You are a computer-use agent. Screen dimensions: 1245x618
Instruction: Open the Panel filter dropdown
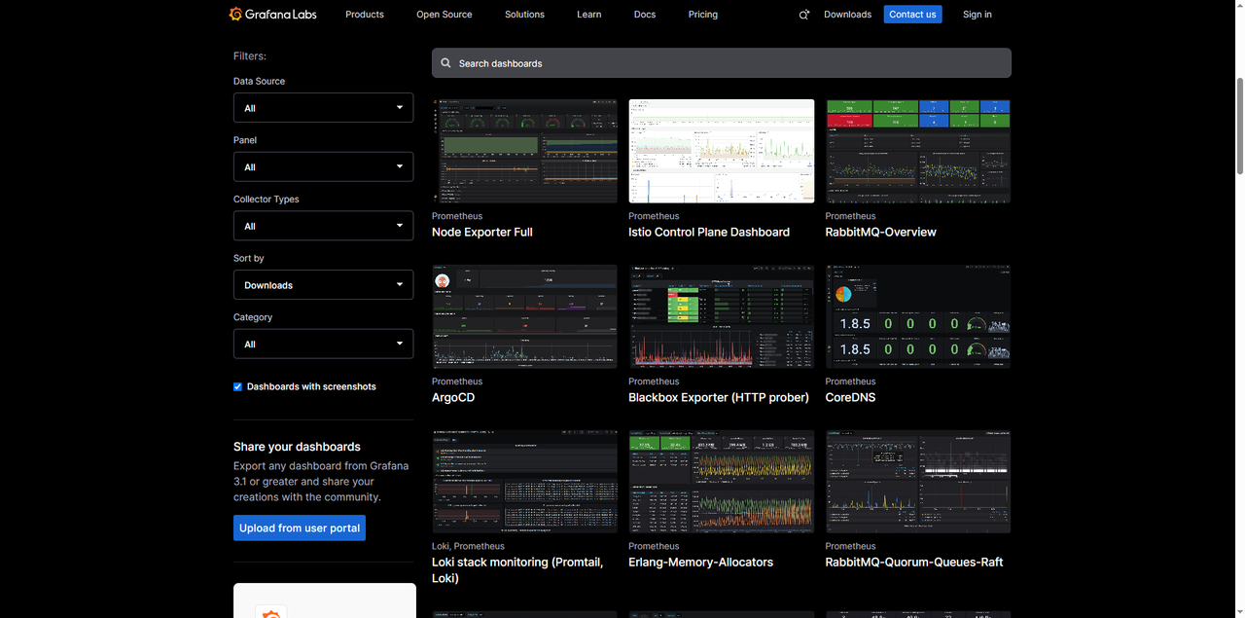[x=323, y=167]
